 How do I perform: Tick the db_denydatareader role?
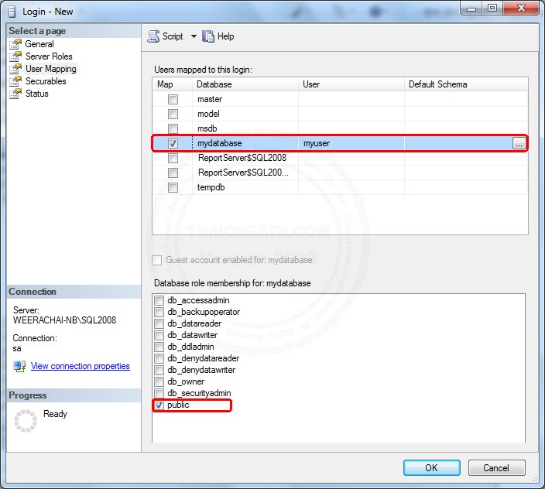[159, 358]
